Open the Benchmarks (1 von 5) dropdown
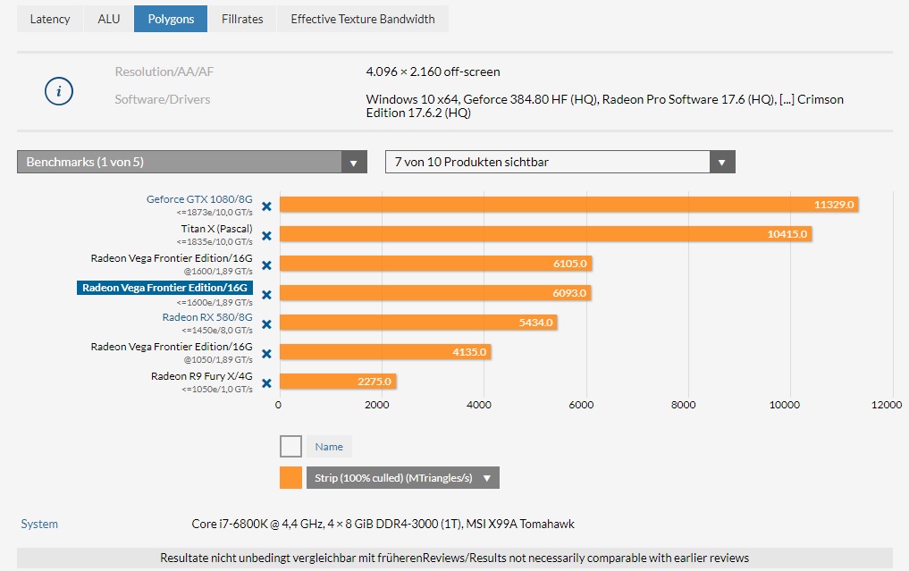Viewport: 909px width, 571px height. (192, 162)
